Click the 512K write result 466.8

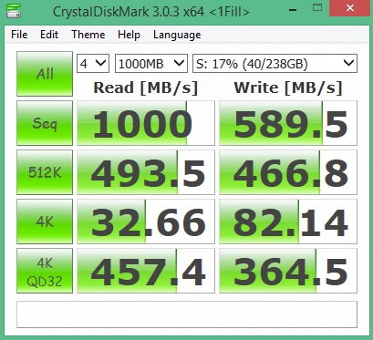pyautogui.click(x=288, y=172)
